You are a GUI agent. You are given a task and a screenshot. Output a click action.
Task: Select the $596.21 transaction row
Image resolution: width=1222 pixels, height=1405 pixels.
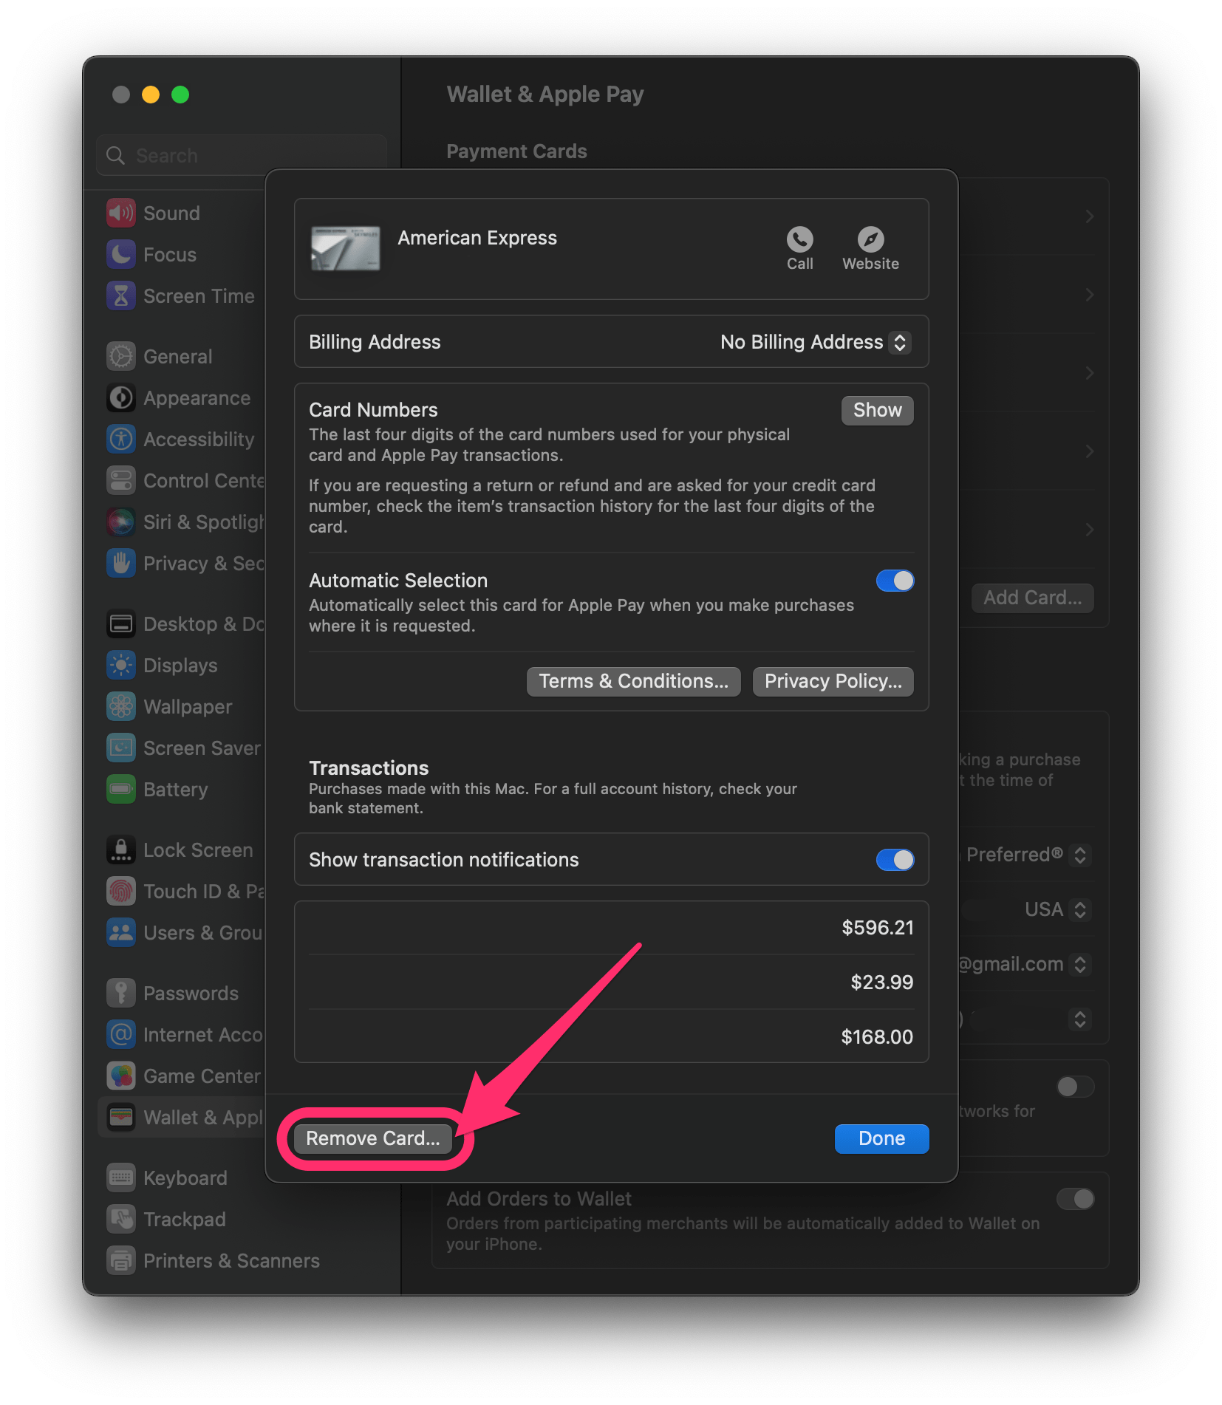(x=611, y=928)
